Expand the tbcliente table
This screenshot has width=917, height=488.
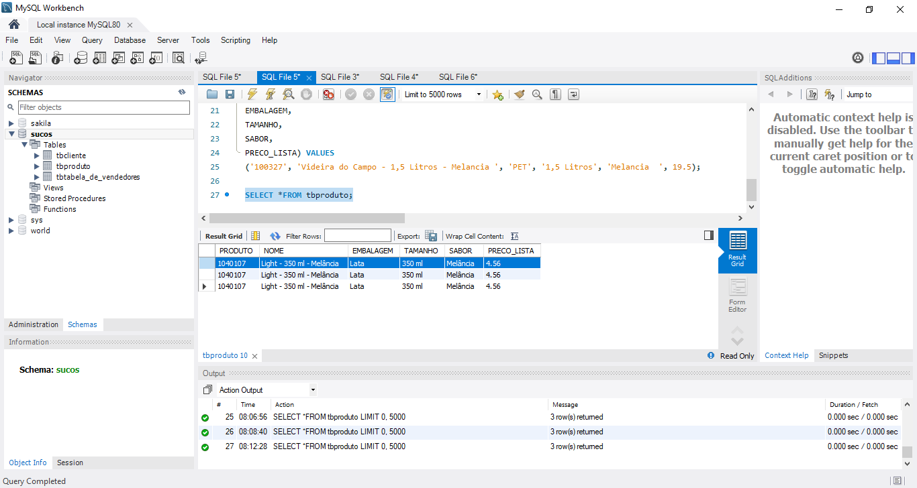point(37,156)
